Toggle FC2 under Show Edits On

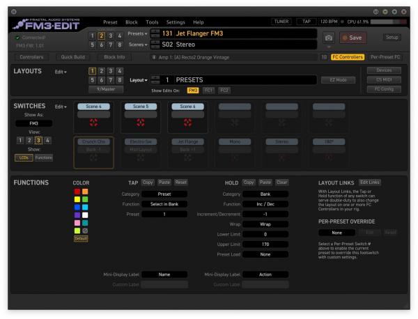click(224, 91)
